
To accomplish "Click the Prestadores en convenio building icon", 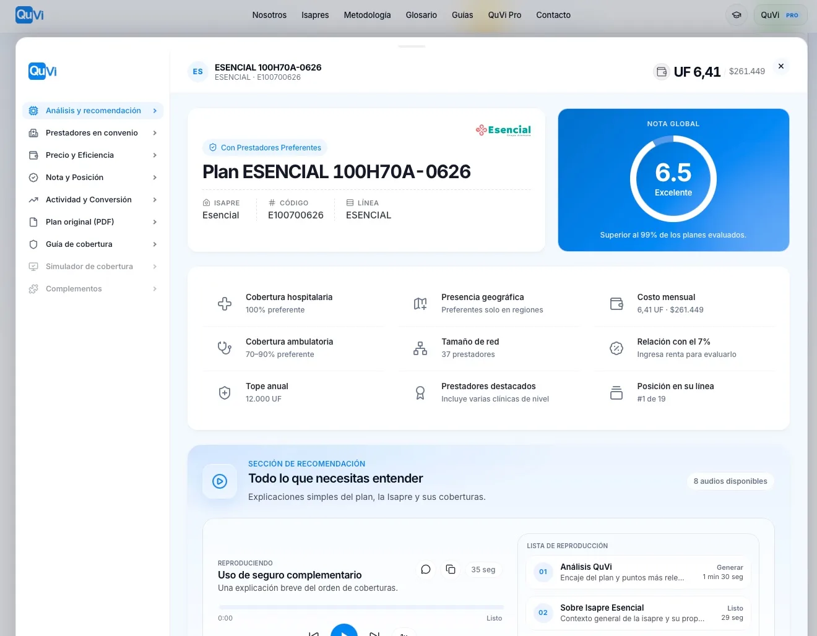I will pyautogui.click(x=33, y=133).
